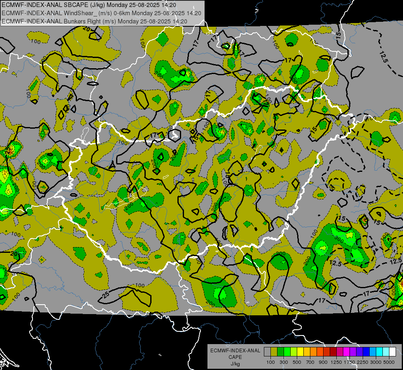The height and width of the screenshot is (370, 403).
Task: Select the dark red legend swatch
Action: pyautogui.click(x=333, y=351)
